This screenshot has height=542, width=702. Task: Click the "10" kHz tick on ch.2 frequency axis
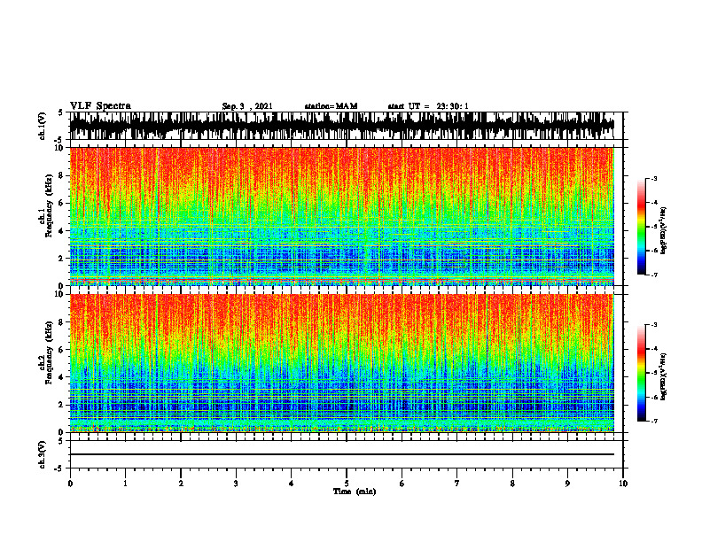59,294
